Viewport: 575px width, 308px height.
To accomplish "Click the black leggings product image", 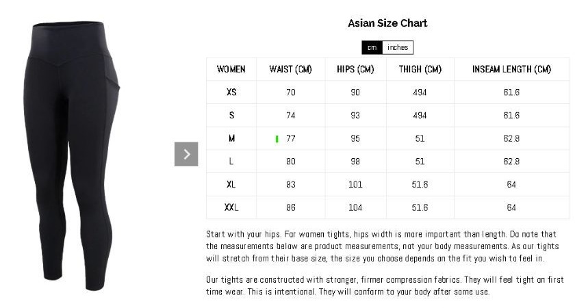I will (x=71, y=155).
